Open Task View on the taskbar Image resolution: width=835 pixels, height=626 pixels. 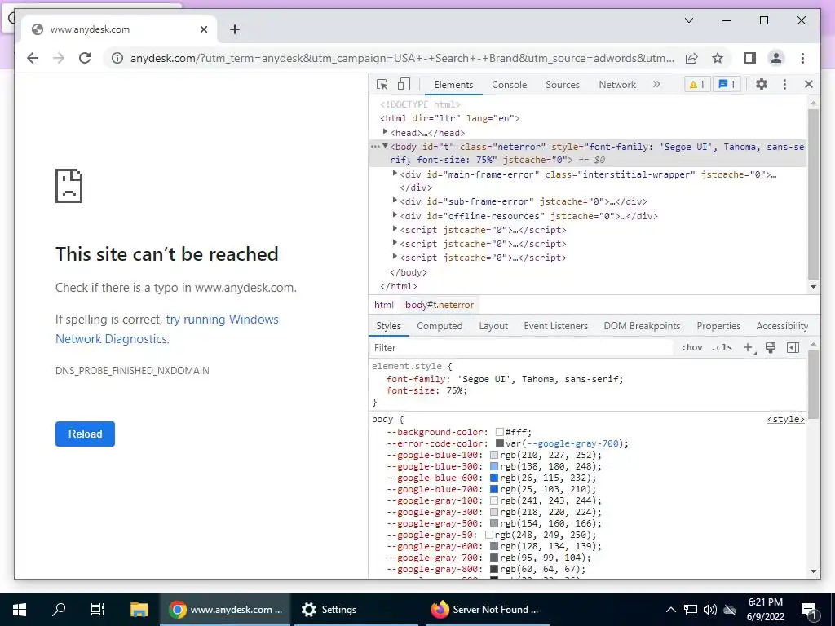tap(98, 610)
